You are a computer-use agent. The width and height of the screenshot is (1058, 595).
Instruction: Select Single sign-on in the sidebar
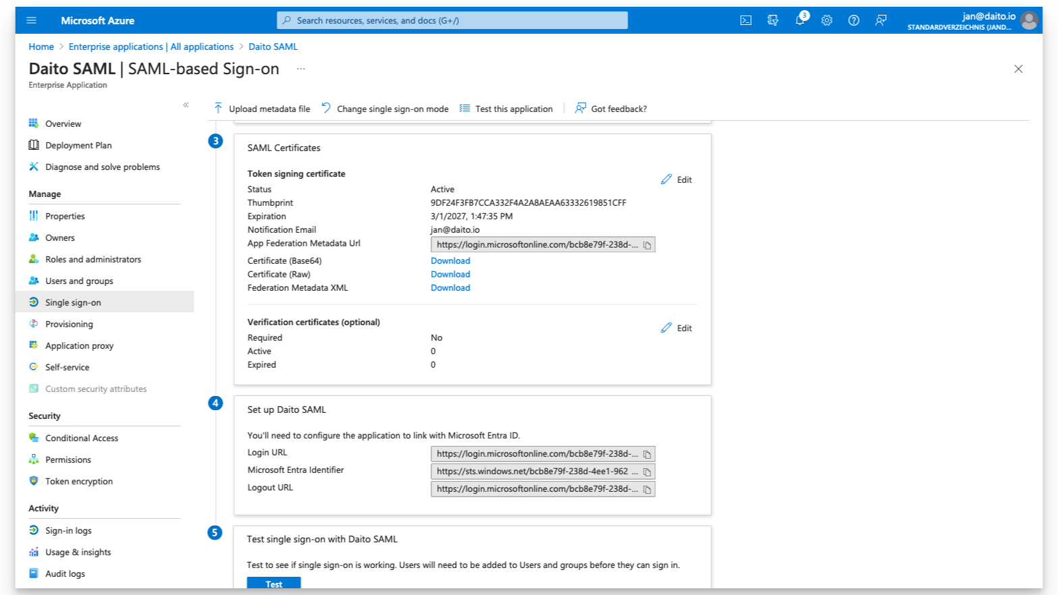[105, 302]
